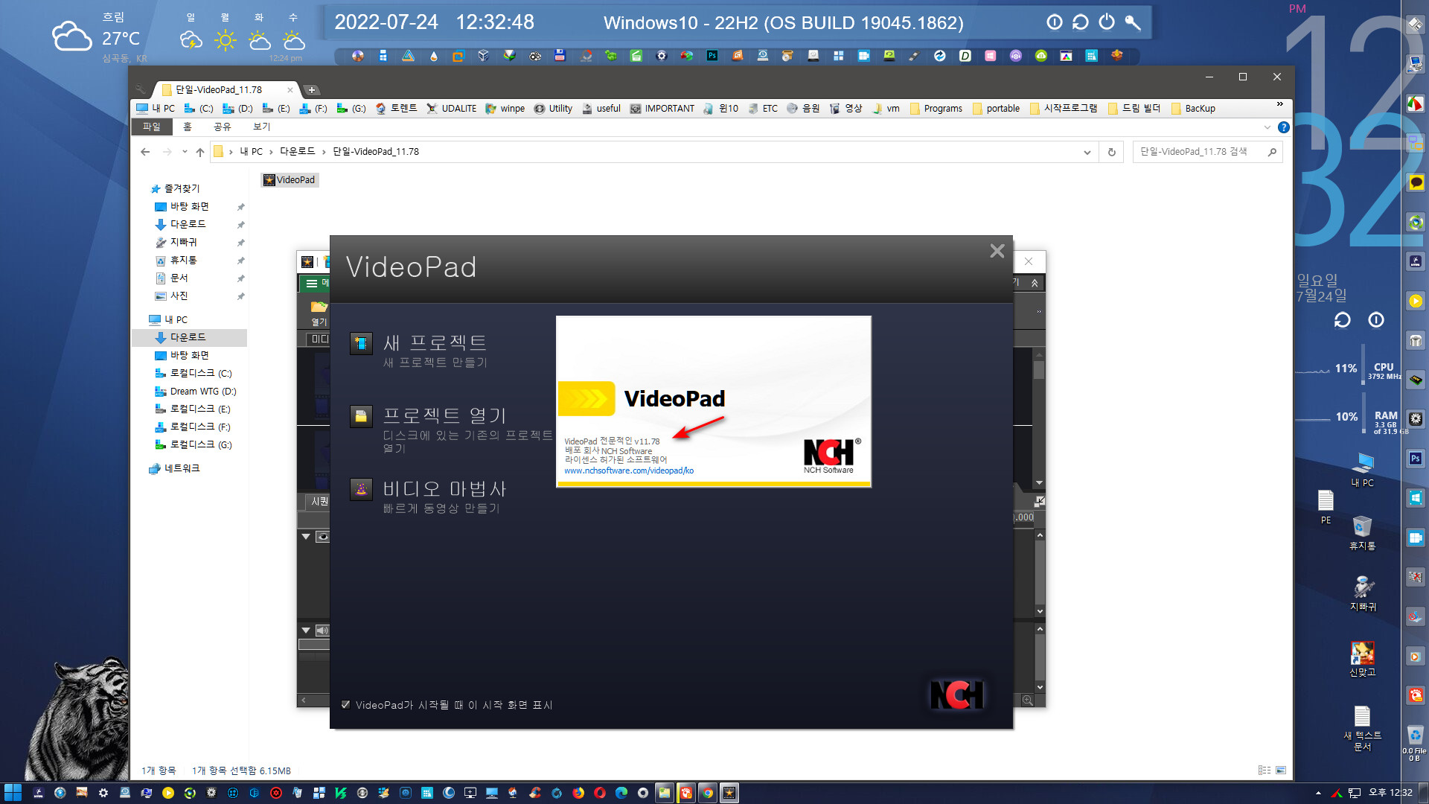The height and width of the screenshot is (804, 1429).
Task: Click the Open Project (프로젝트 열기) folder icon
Action: (361, 416)
